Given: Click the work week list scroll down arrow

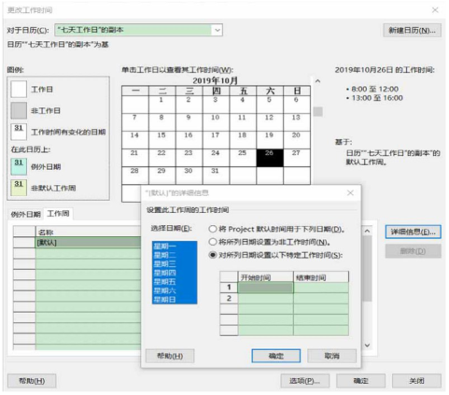Looking at the screenshot, I should point(367,346).
